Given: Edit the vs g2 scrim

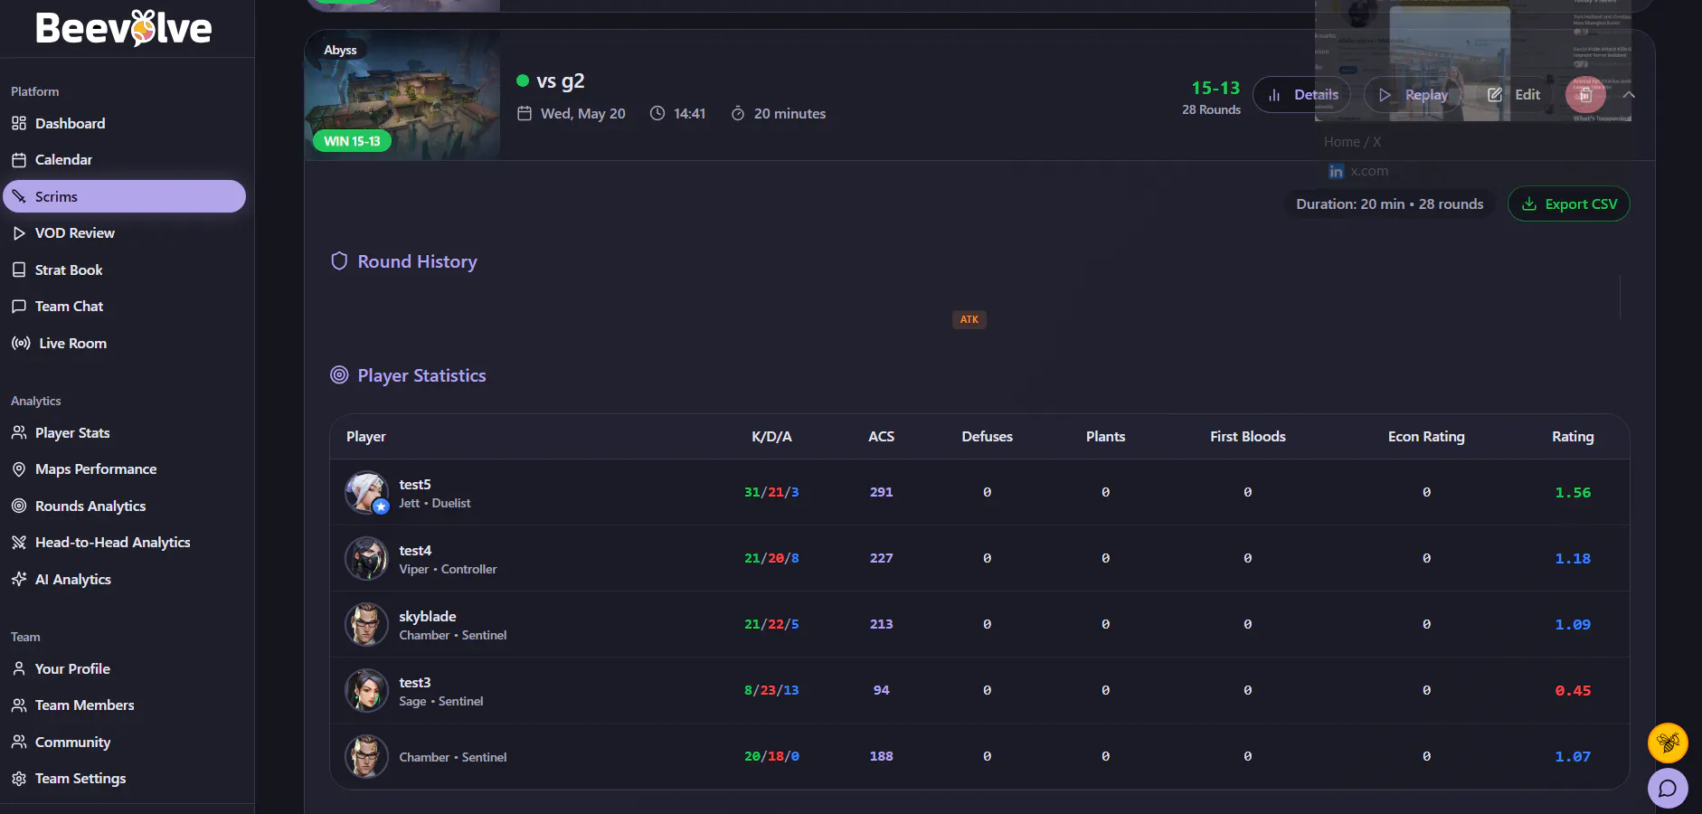Looking at the screenshot, I should [1514, 95].
